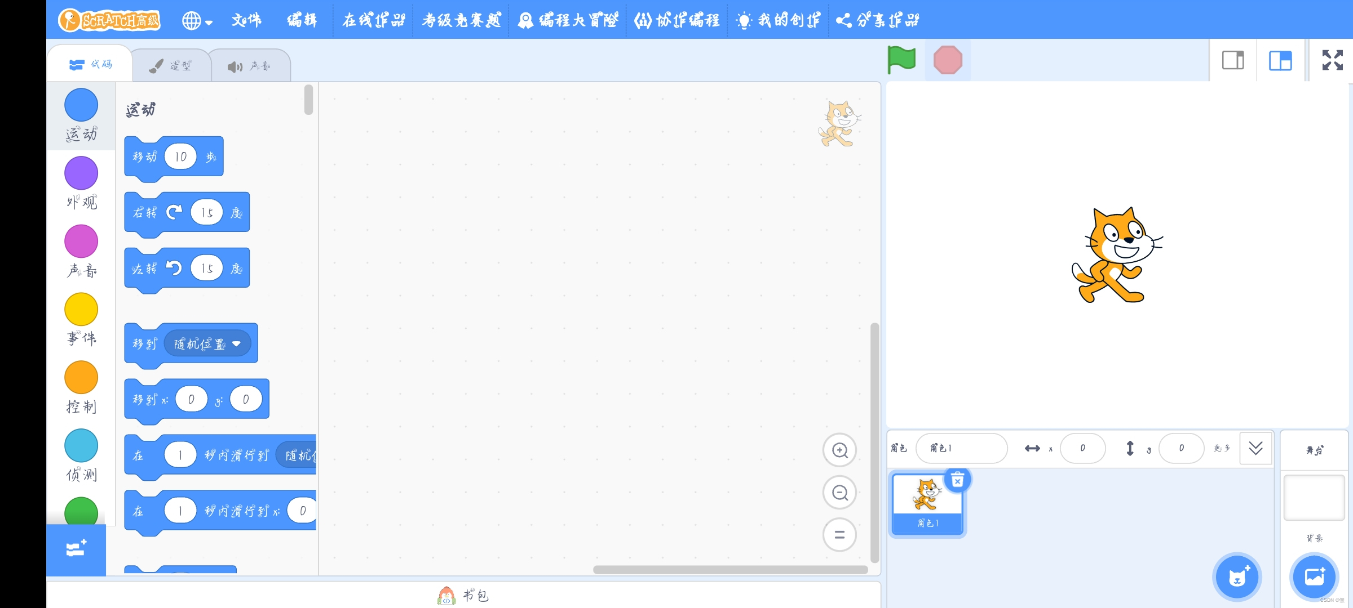Click the green flag to run
1353x608 pixels.
901,60
